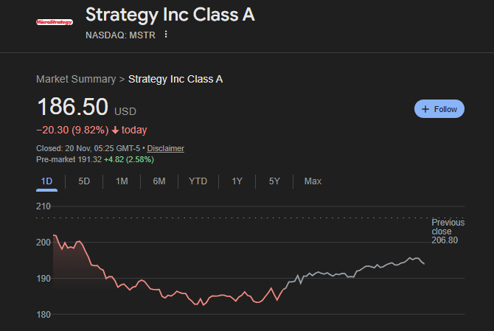Click the red price line on the chart
The image size is (494, 331).
[x=184, y=294]
